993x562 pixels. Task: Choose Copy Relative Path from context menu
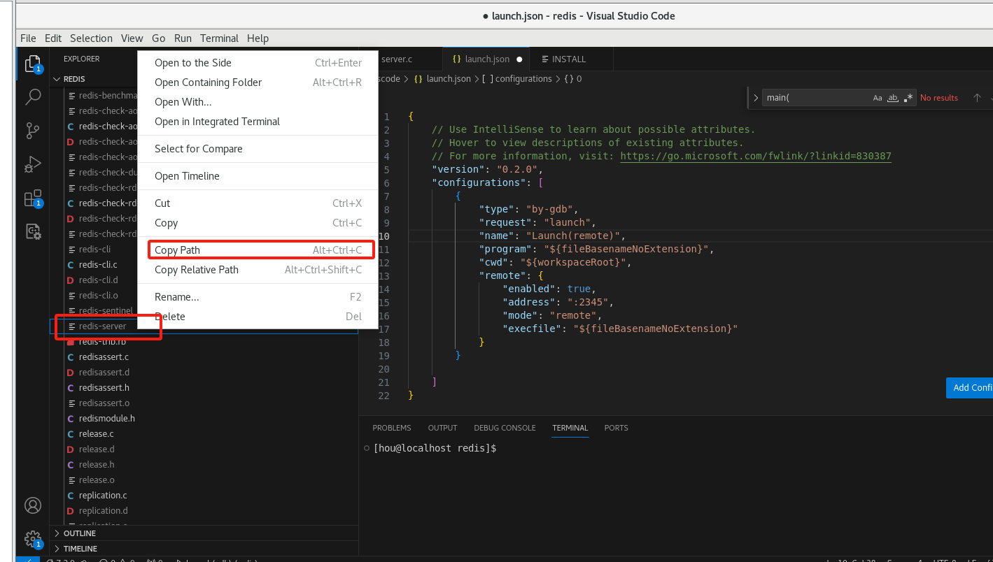point(258,270)
